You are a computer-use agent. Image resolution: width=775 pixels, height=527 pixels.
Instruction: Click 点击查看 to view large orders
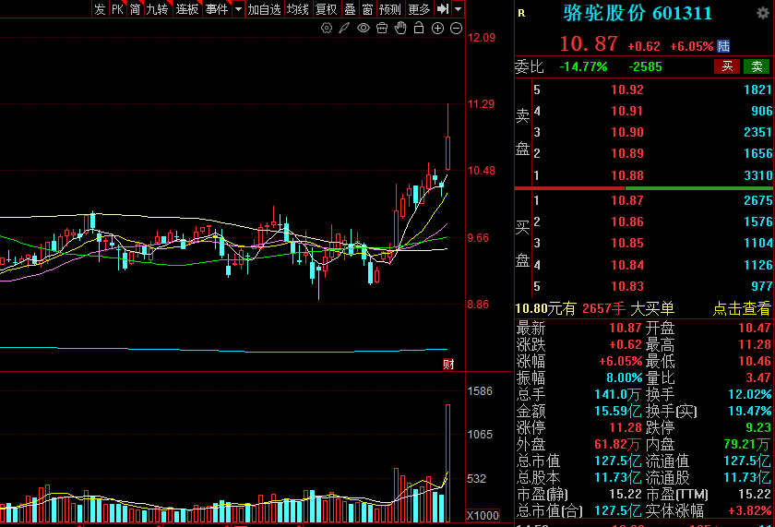pos(741,309)
